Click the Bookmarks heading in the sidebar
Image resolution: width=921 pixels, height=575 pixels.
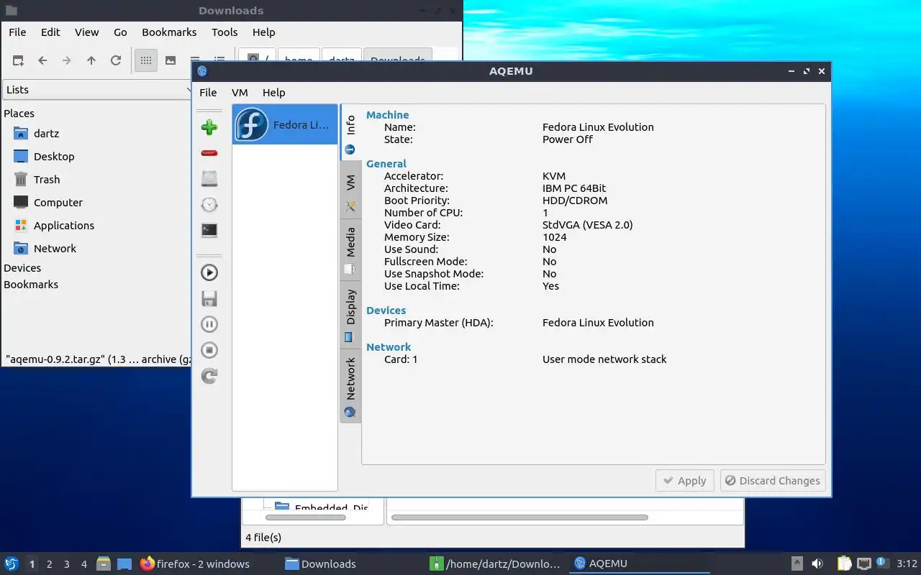31,285
